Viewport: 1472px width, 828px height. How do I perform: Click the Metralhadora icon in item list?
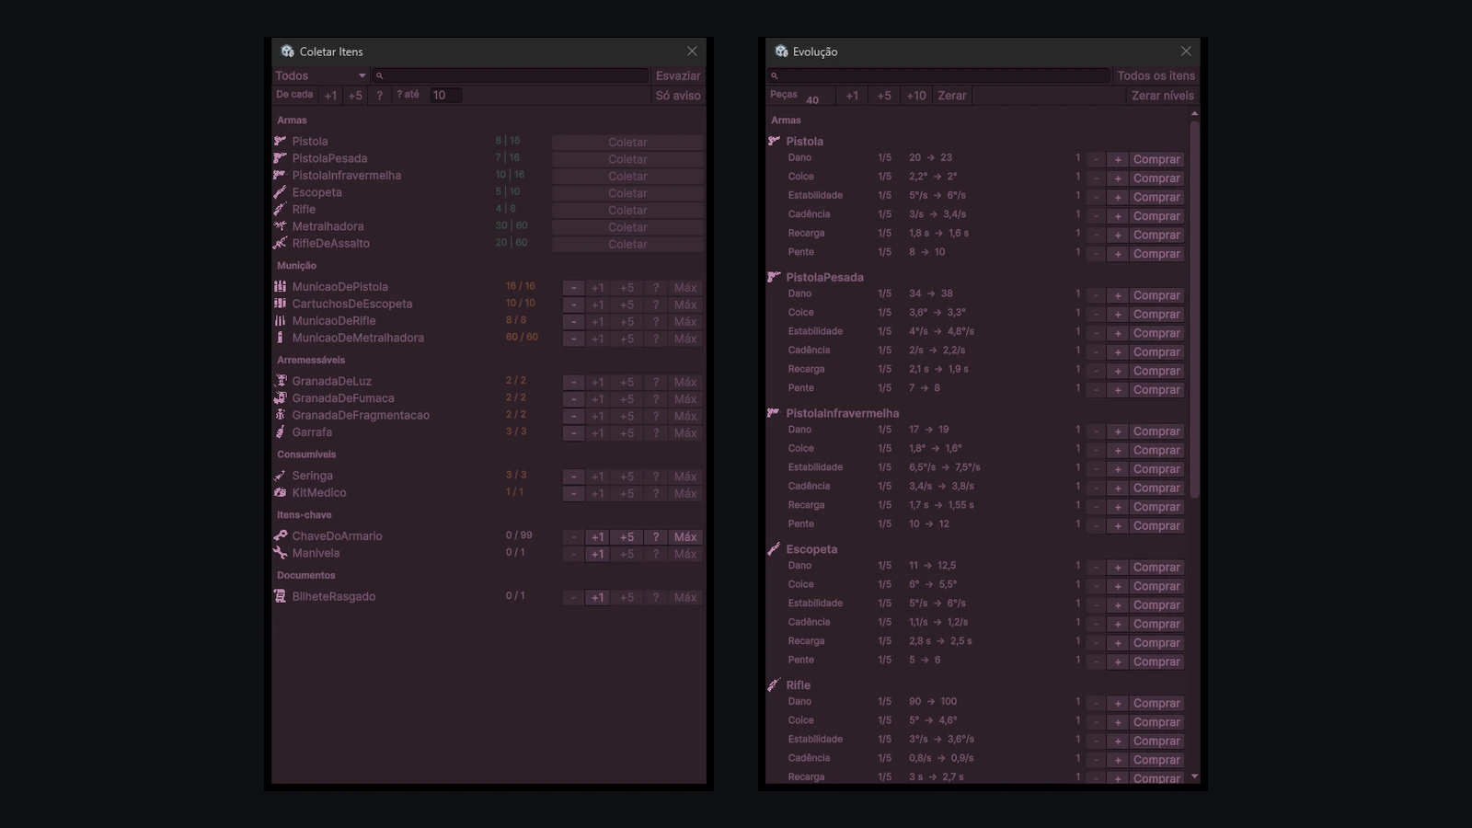point(280,226)
